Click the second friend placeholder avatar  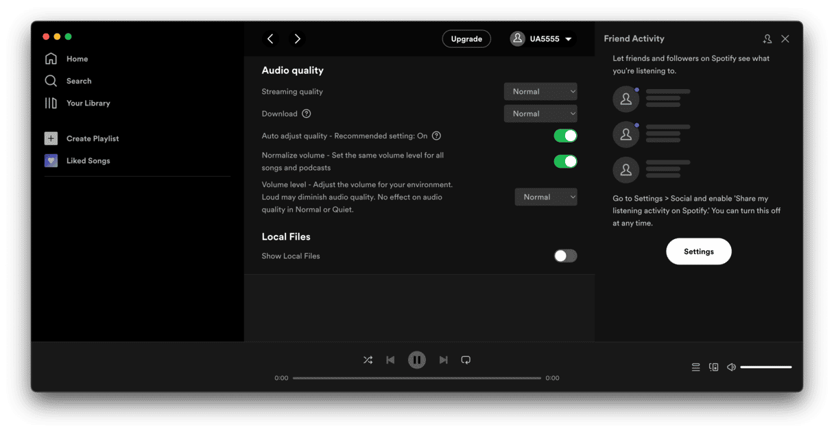click(626, 134)
